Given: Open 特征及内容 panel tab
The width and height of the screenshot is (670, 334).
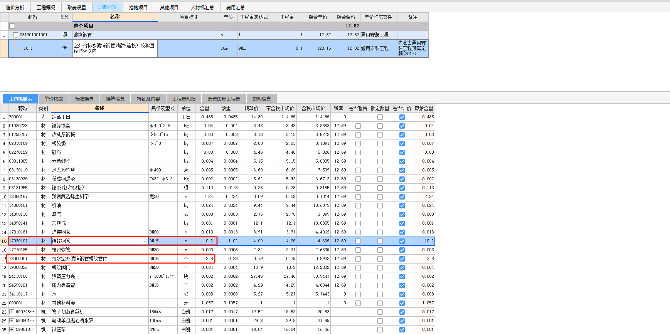Looking at the screenshot, I should (148, 99).
